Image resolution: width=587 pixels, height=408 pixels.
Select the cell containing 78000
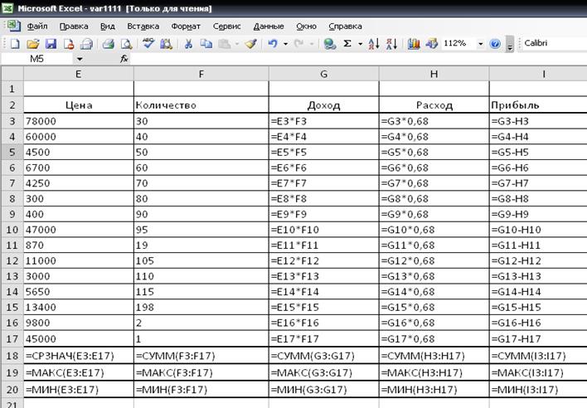click(79, 121)
